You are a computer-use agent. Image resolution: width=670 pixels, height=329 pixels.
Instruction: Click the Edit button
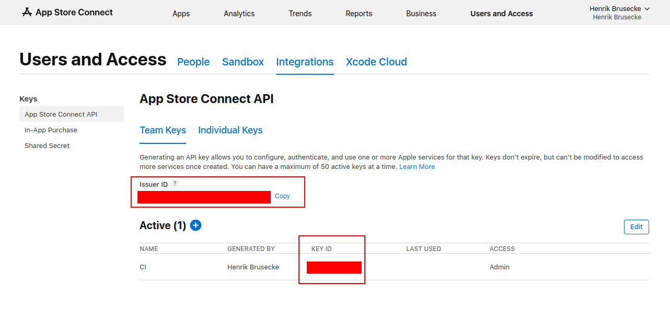637,226
